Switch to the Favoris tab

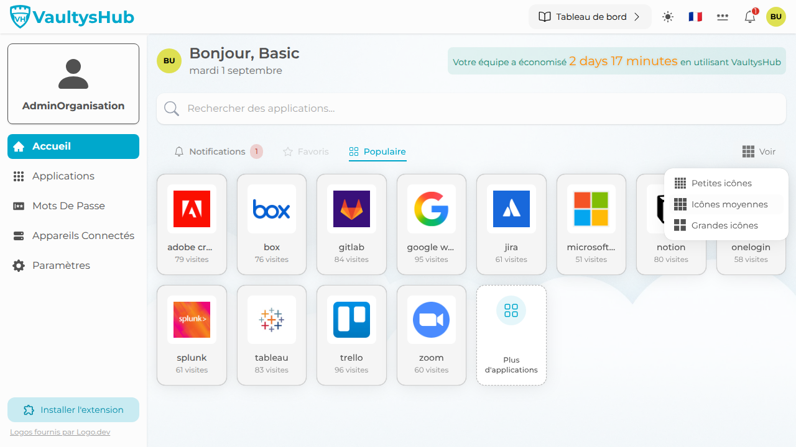click(306, 151)
